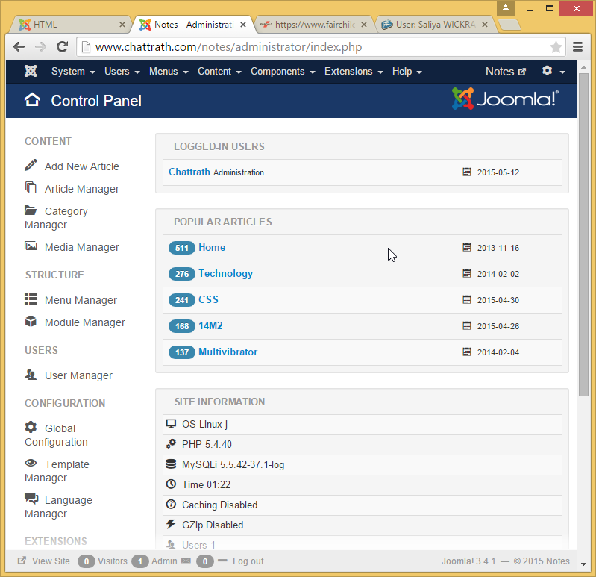The height and width of the screenshot is (577, 596).
Task: Click the Global Configuration gear icon
Action: click(31, 428)
